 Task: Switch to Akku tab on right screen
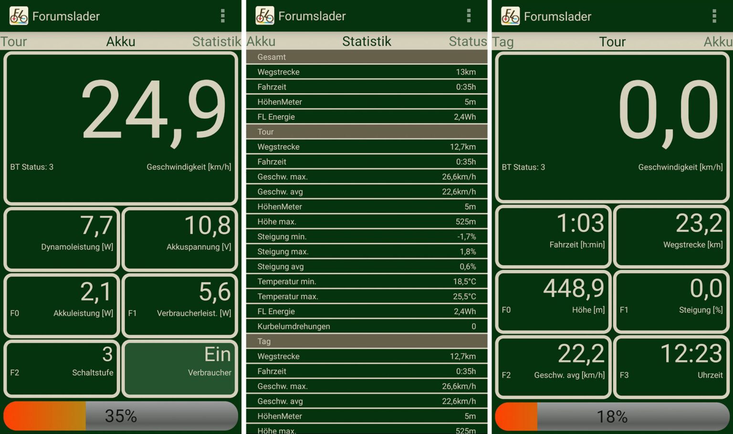coord(718,42)
